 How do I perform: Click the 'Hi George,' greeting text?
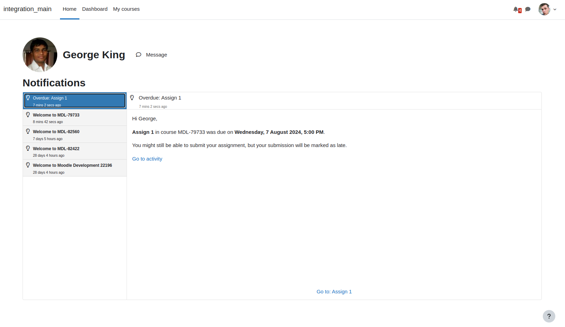click(x=145, y=119)
